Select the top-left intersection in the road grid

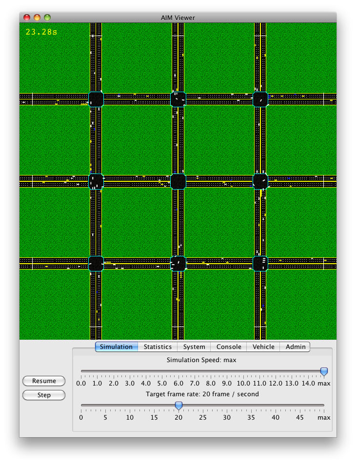click(96, 99)
